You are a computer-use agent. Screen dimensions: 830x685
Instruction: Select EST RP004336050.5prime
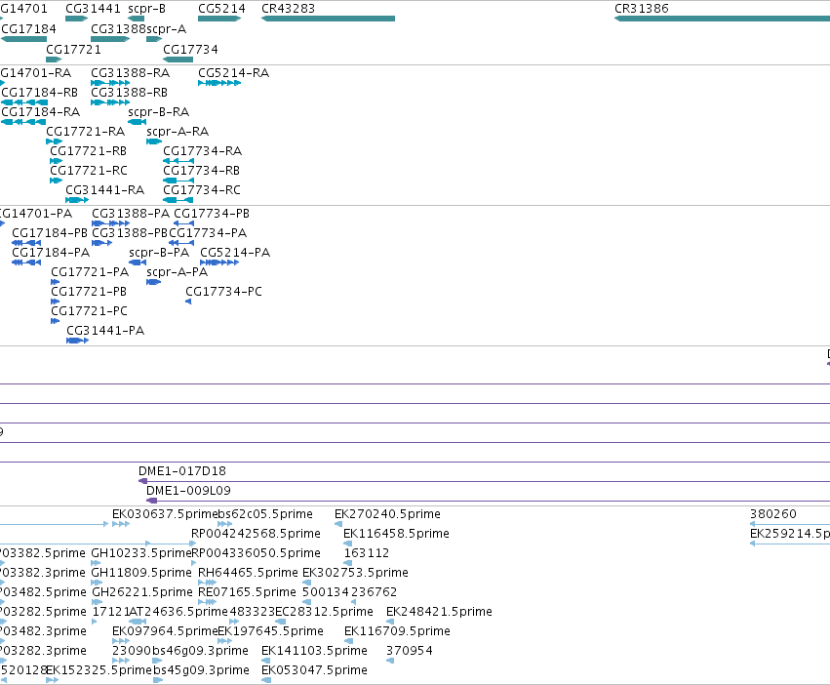(x=257, y=553)
